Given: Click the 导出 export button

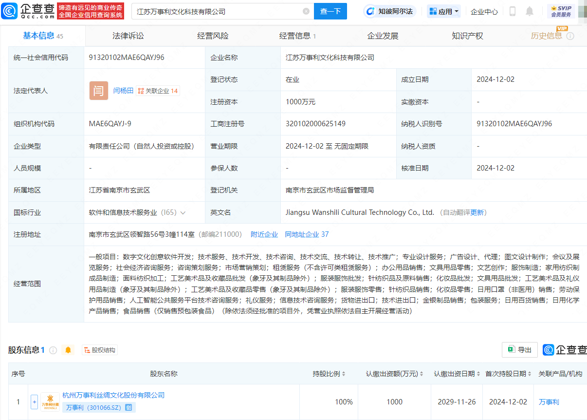Looking at the screenshot, I should click(x=520, y=349).
